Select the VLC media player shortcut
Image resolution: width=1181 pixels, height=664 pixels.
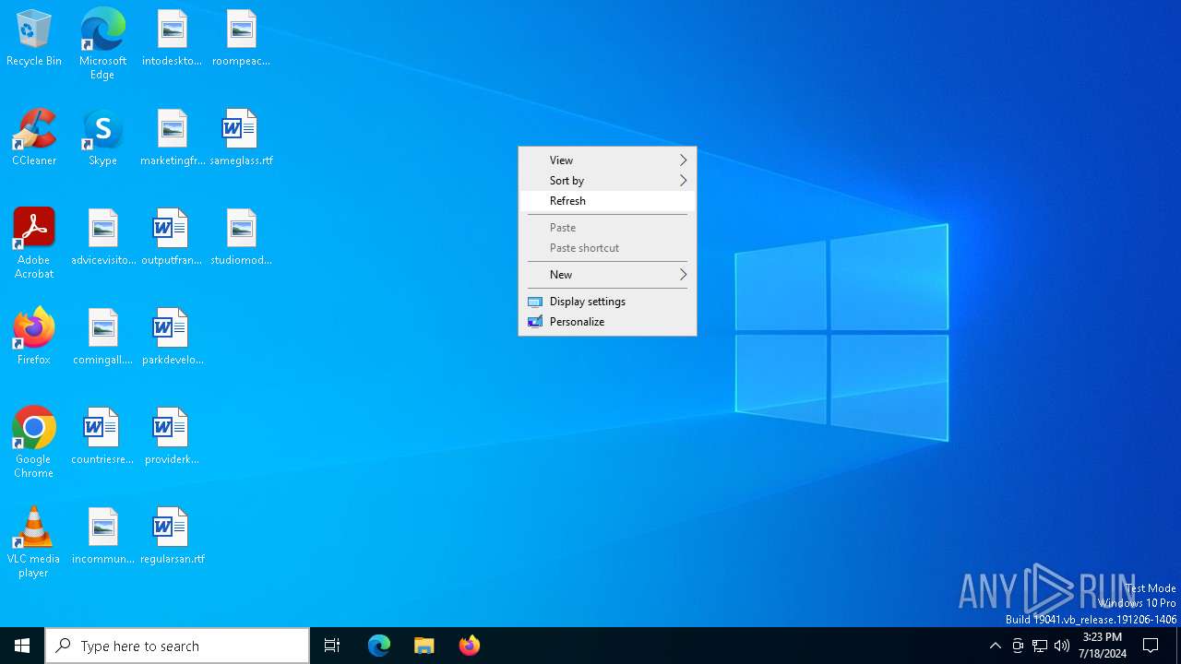34,542
